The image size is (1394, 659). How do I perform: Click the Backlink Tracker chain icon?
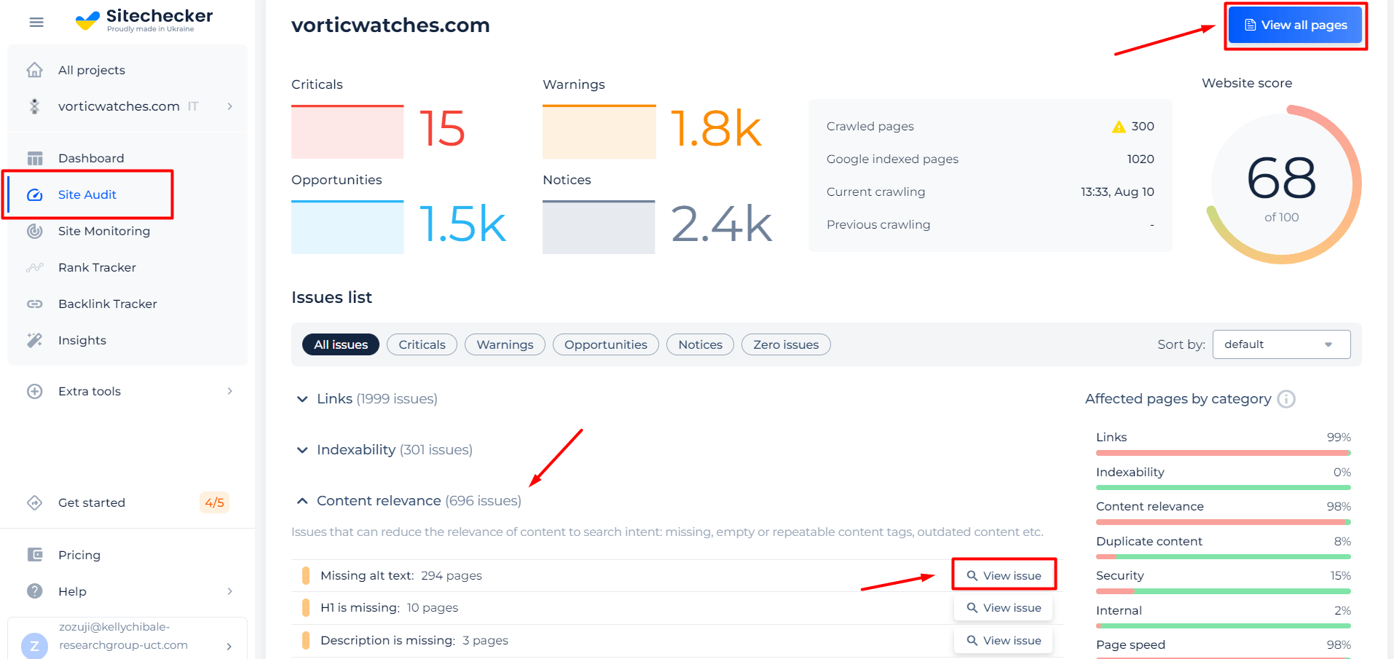coord(34,304)
